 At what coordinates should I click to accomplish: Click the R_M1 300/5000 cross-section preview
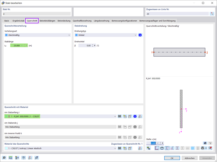pos(181,109)
